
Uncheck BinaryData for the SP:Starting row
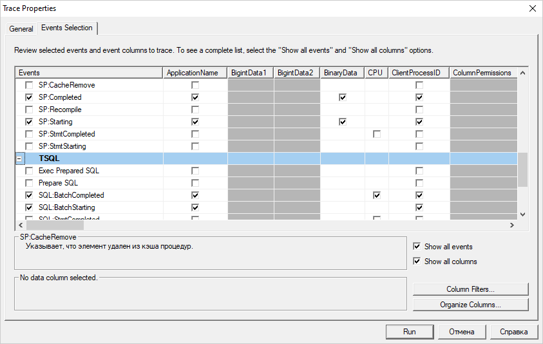[343, 122]
